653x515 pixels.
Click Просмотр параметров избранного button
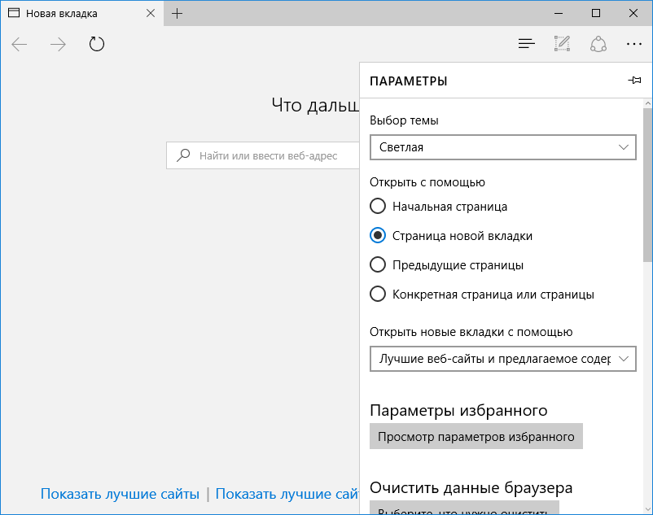tap(476, 436)
